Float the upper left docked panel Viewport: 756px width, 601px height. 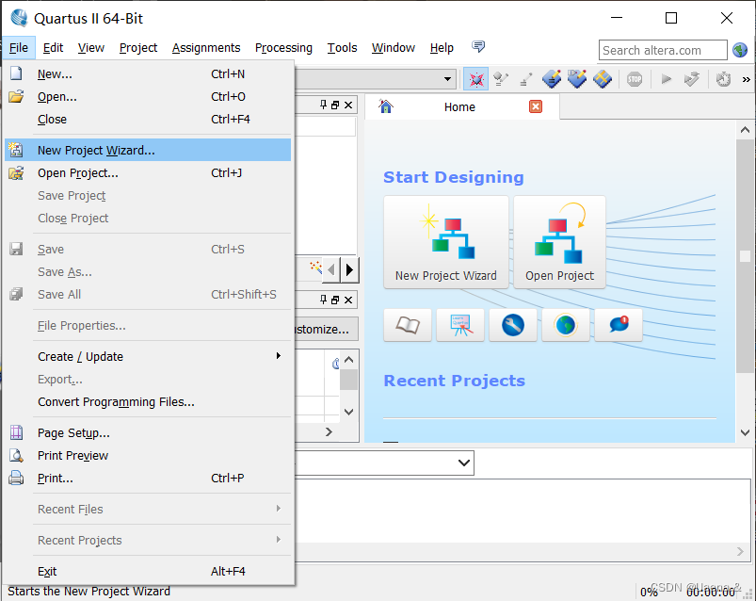[x=335, y=106]
